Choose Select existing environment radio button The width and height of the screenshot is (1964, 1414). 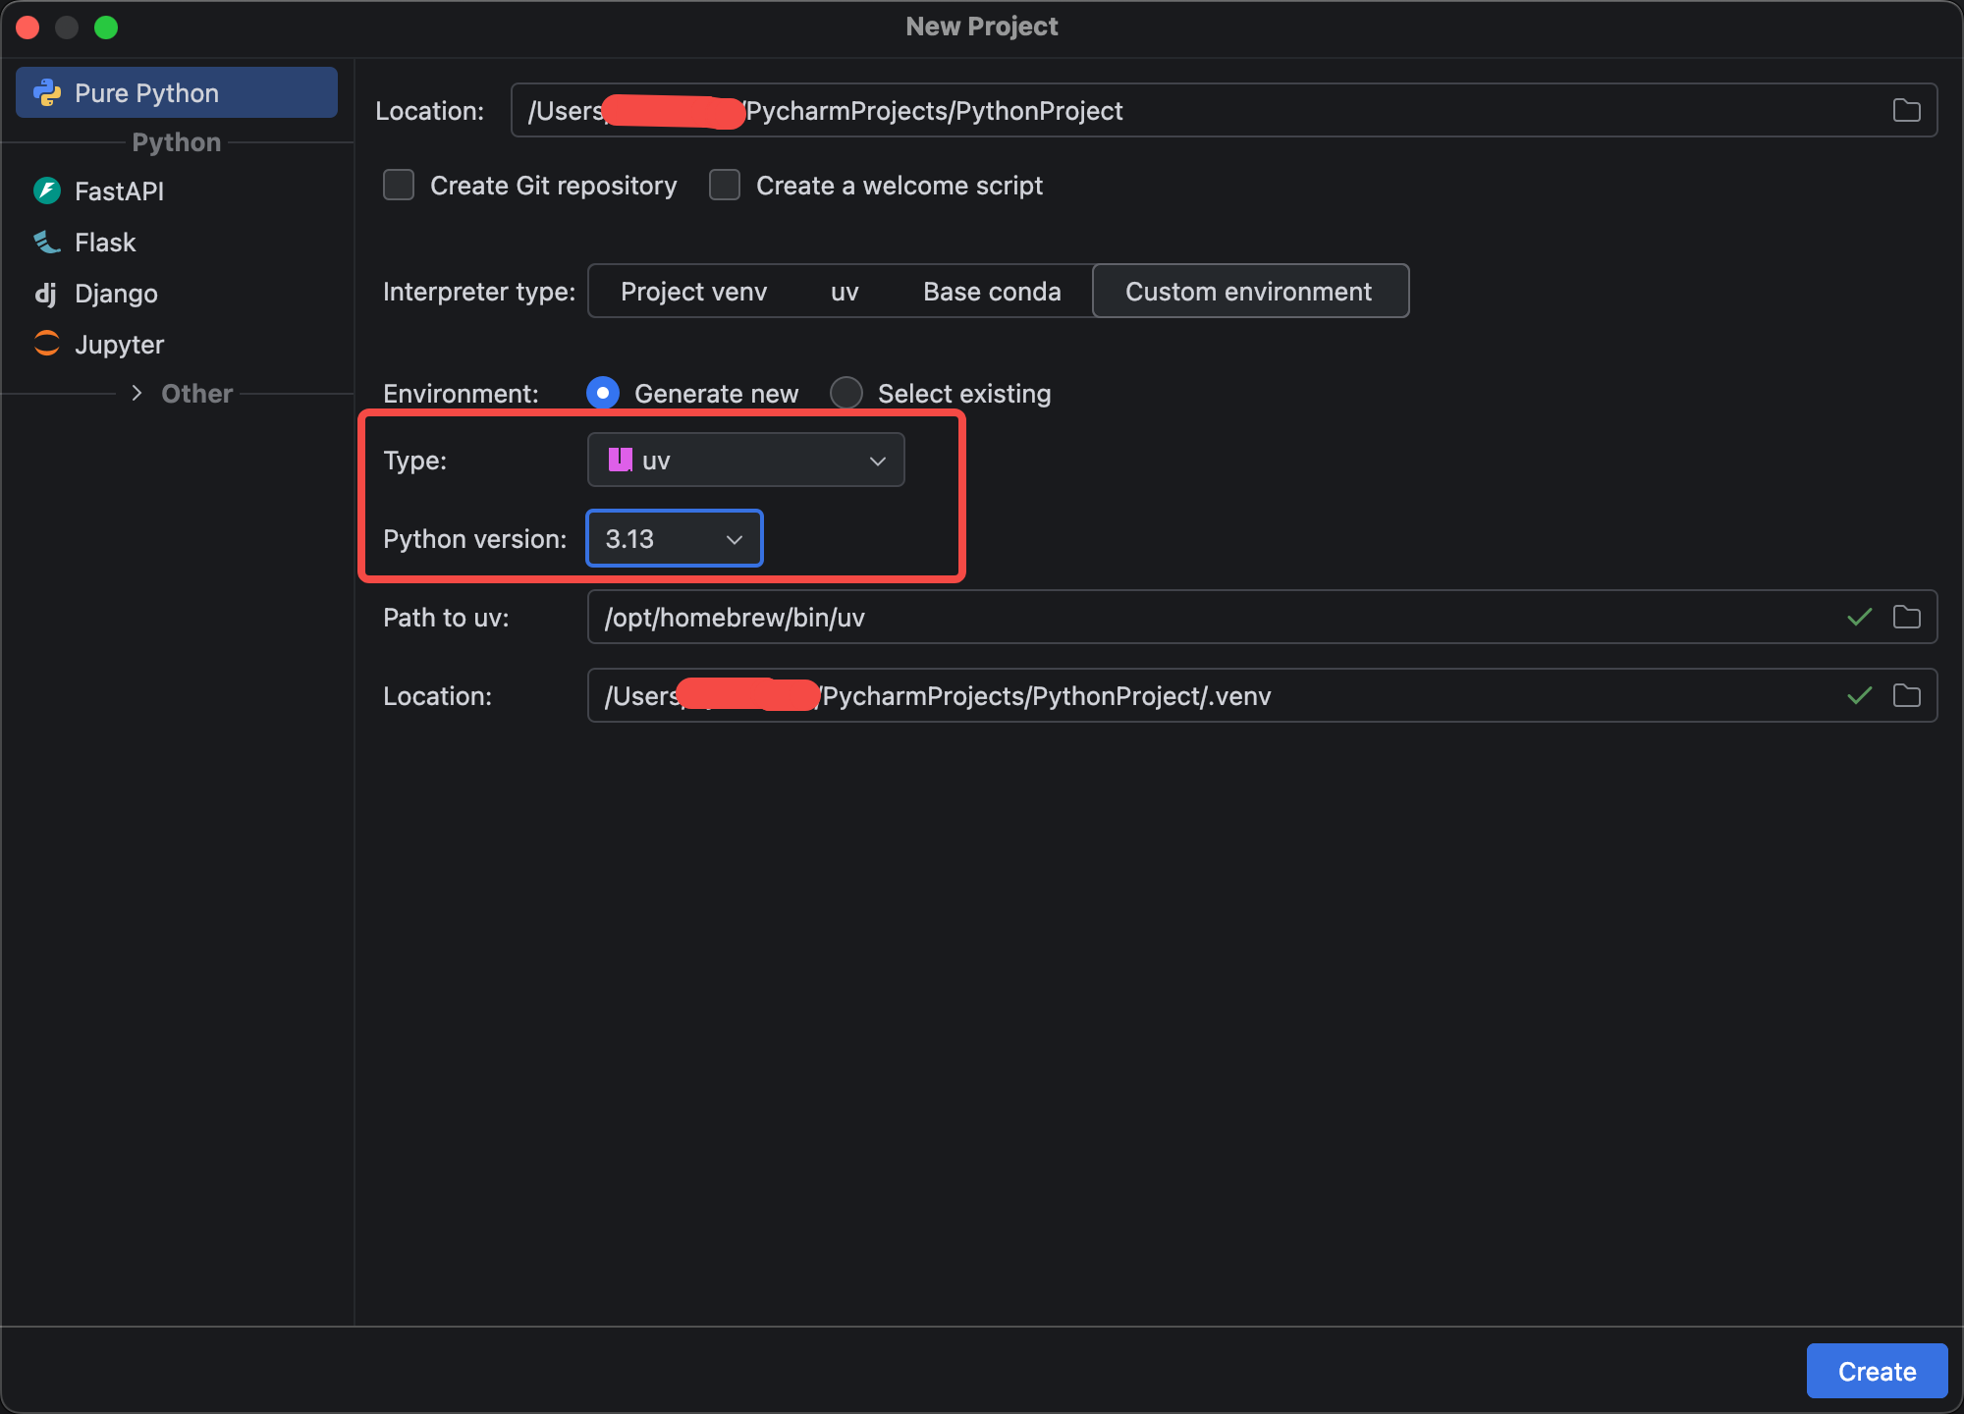(846, 393)
